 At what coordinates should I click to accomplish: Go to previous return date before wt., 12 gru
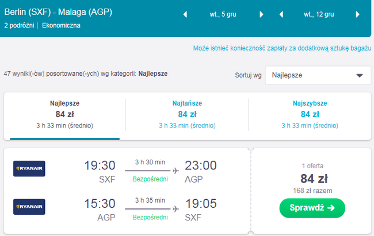(x=281, y=14)
